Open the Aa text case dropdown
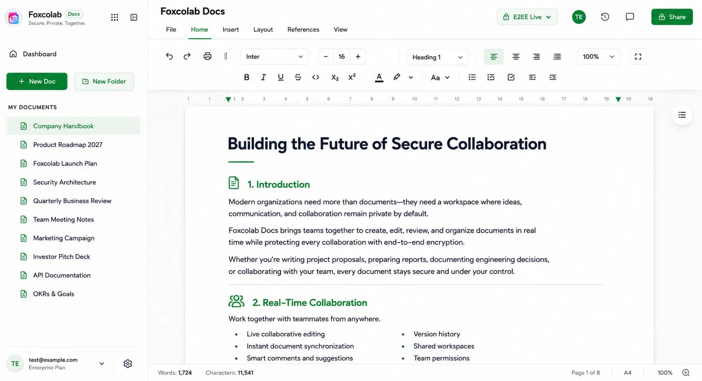702x381 pixels. tap(440, 78)
